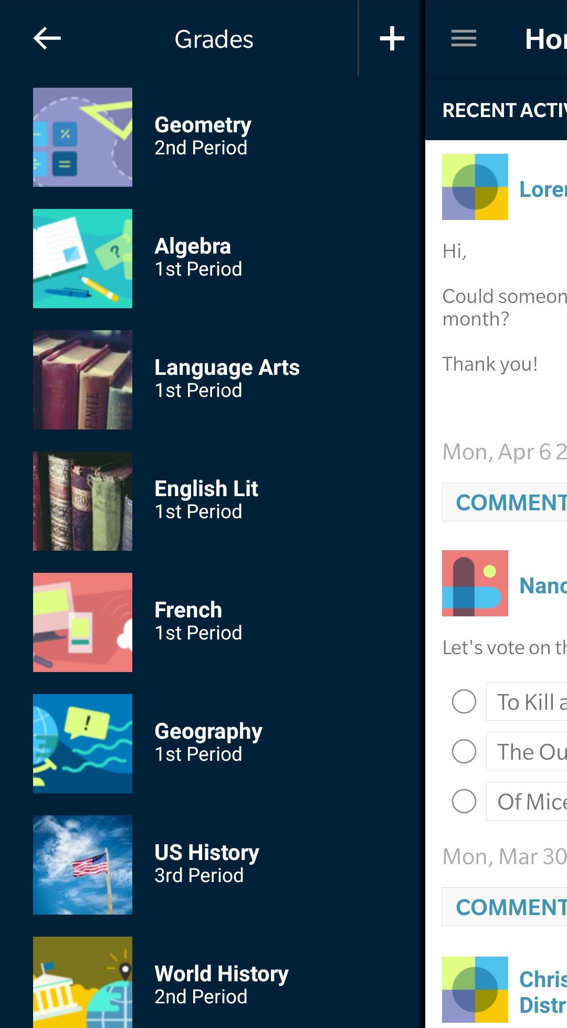Open English Lit 1st Period grades
Screen dimensions: 567x1028
coord(206,500)
